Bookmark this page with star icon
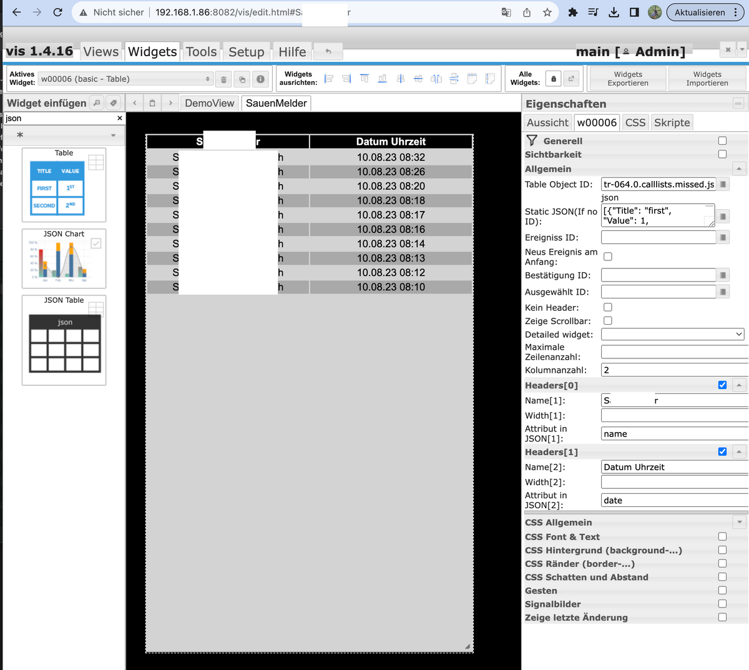The image size is (749, 670). (547, 12)
